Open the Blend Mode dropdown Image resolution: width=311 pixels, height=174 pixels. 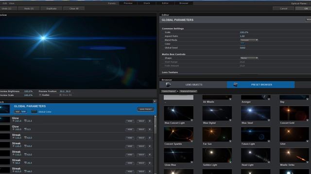click(x=249, y=40)
